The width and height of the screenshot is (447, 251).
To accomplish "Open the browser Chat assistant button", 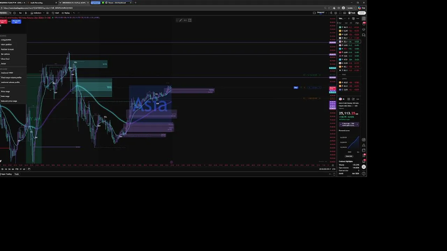I will [361, 8].
